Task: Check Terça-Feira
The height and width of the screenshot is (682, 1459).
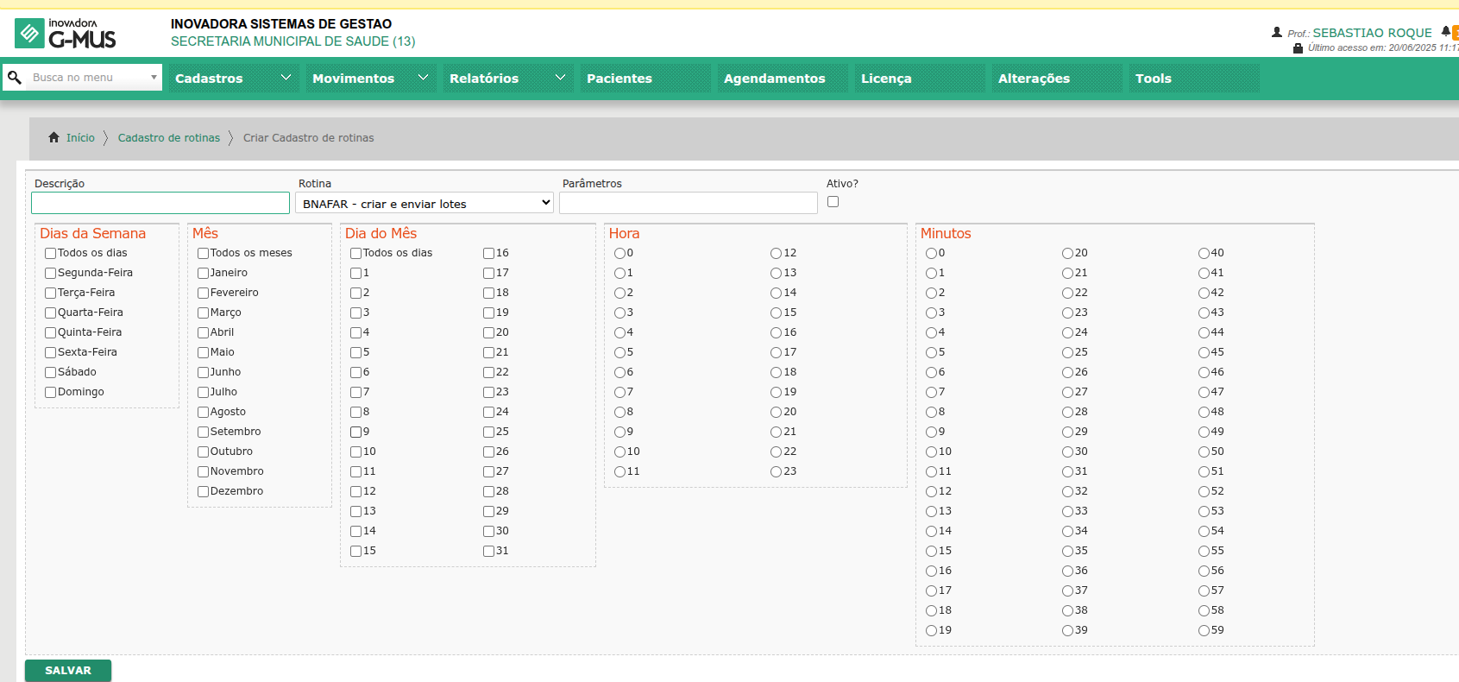Action: [x=50, y=294]
